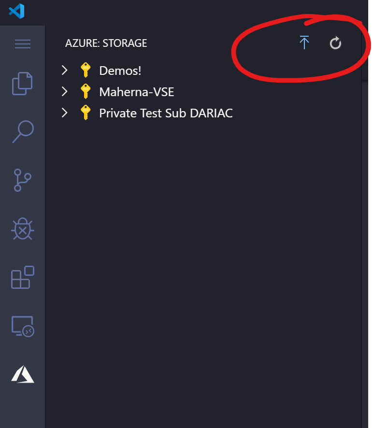Select the Explorer icon in the sidebar

click(x=22, y=84)
